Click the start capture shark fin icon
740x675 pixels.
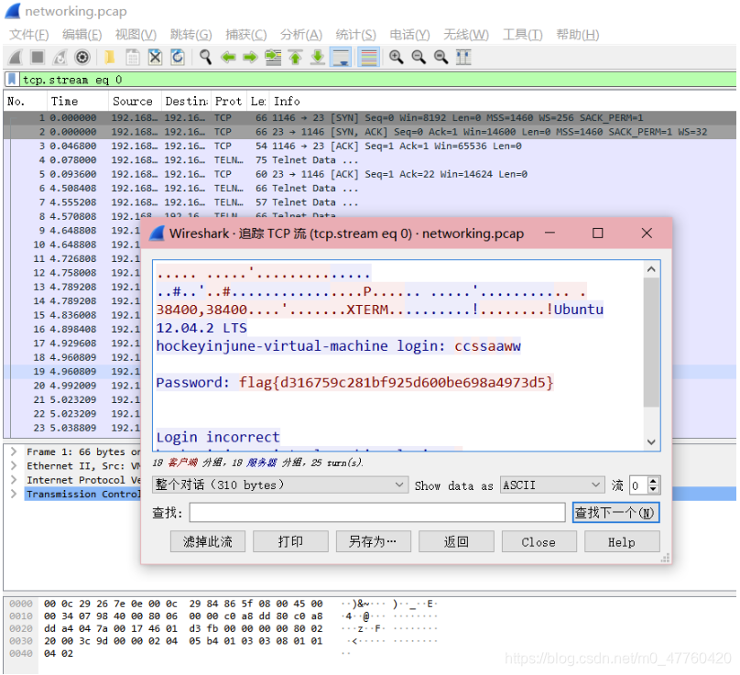pyautogui.click(x=16, y=57)
